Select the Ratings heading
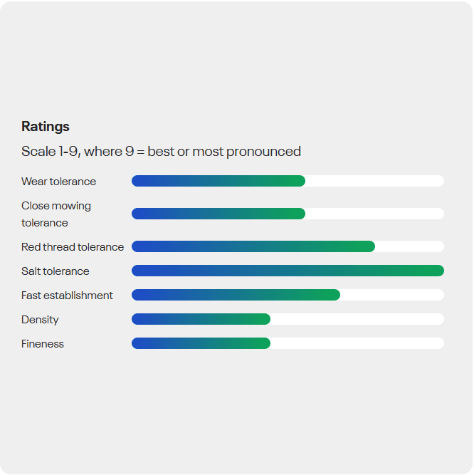Screen dimensions: 474x475 point(46,127)
